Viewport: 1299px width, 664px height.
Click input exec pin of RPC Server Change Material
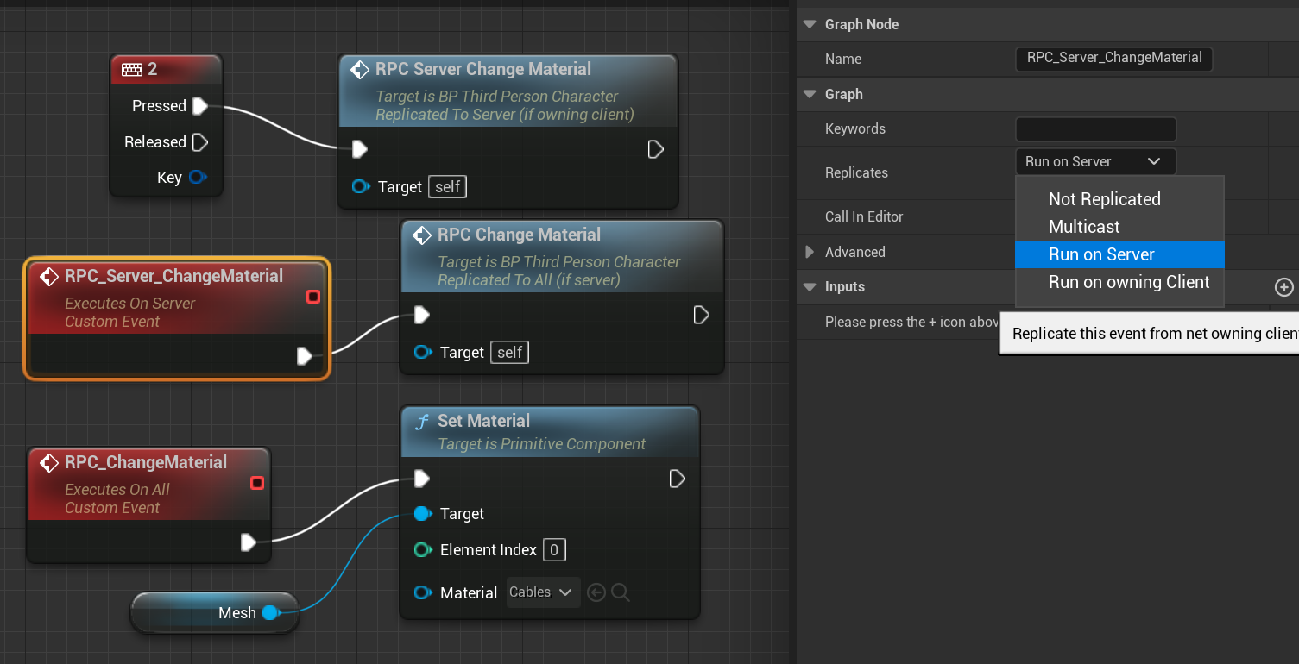tap(360, 150)
